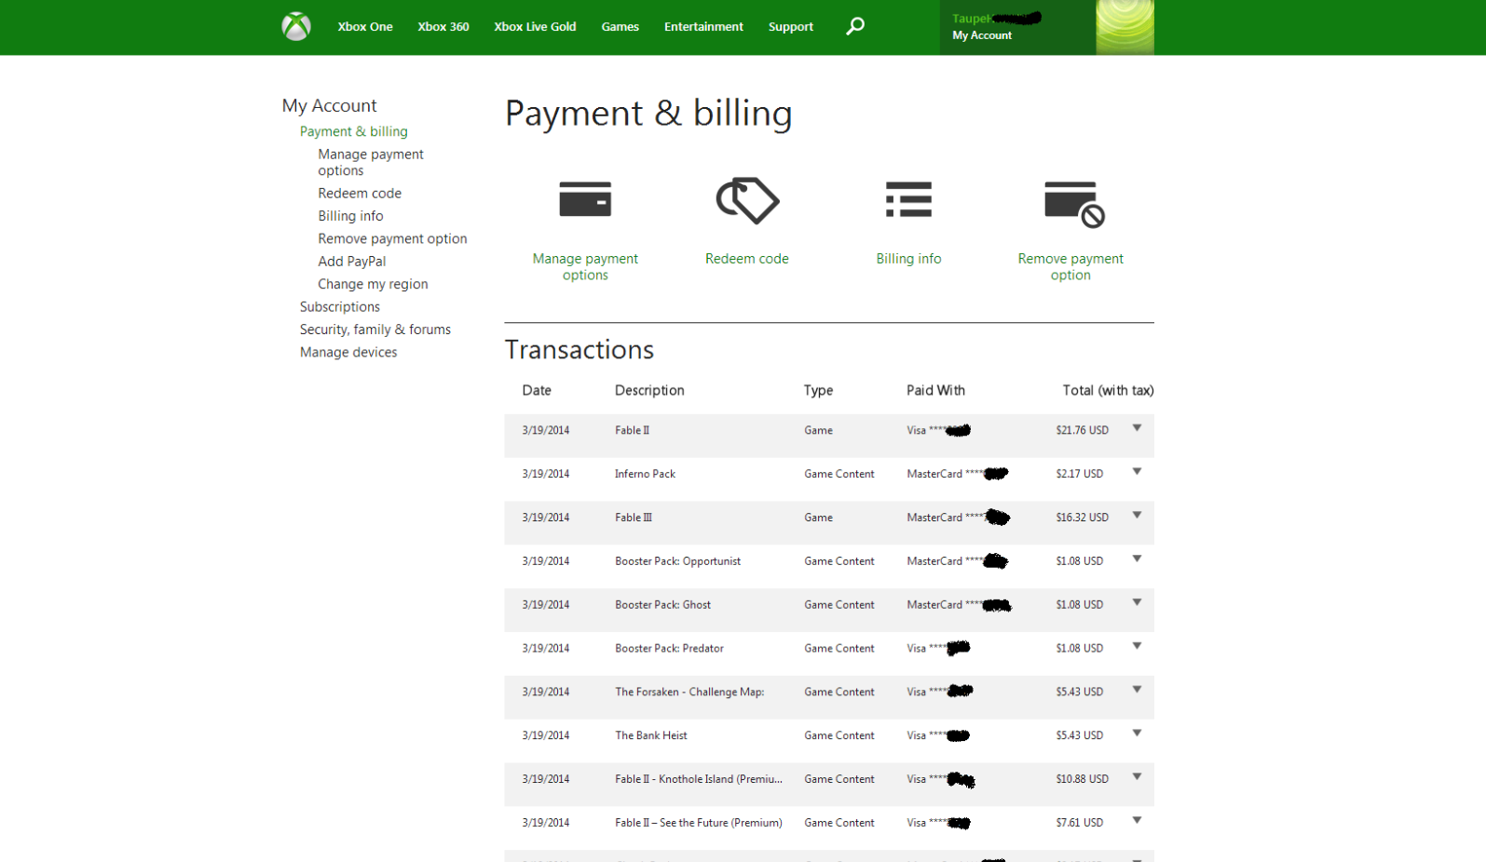Click the Date column header
The height and width of the screenshot is (862, 1486).
537,391
